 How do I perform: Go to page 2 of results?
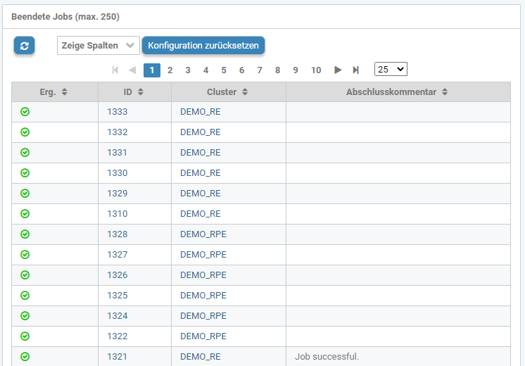pos(170,70)
